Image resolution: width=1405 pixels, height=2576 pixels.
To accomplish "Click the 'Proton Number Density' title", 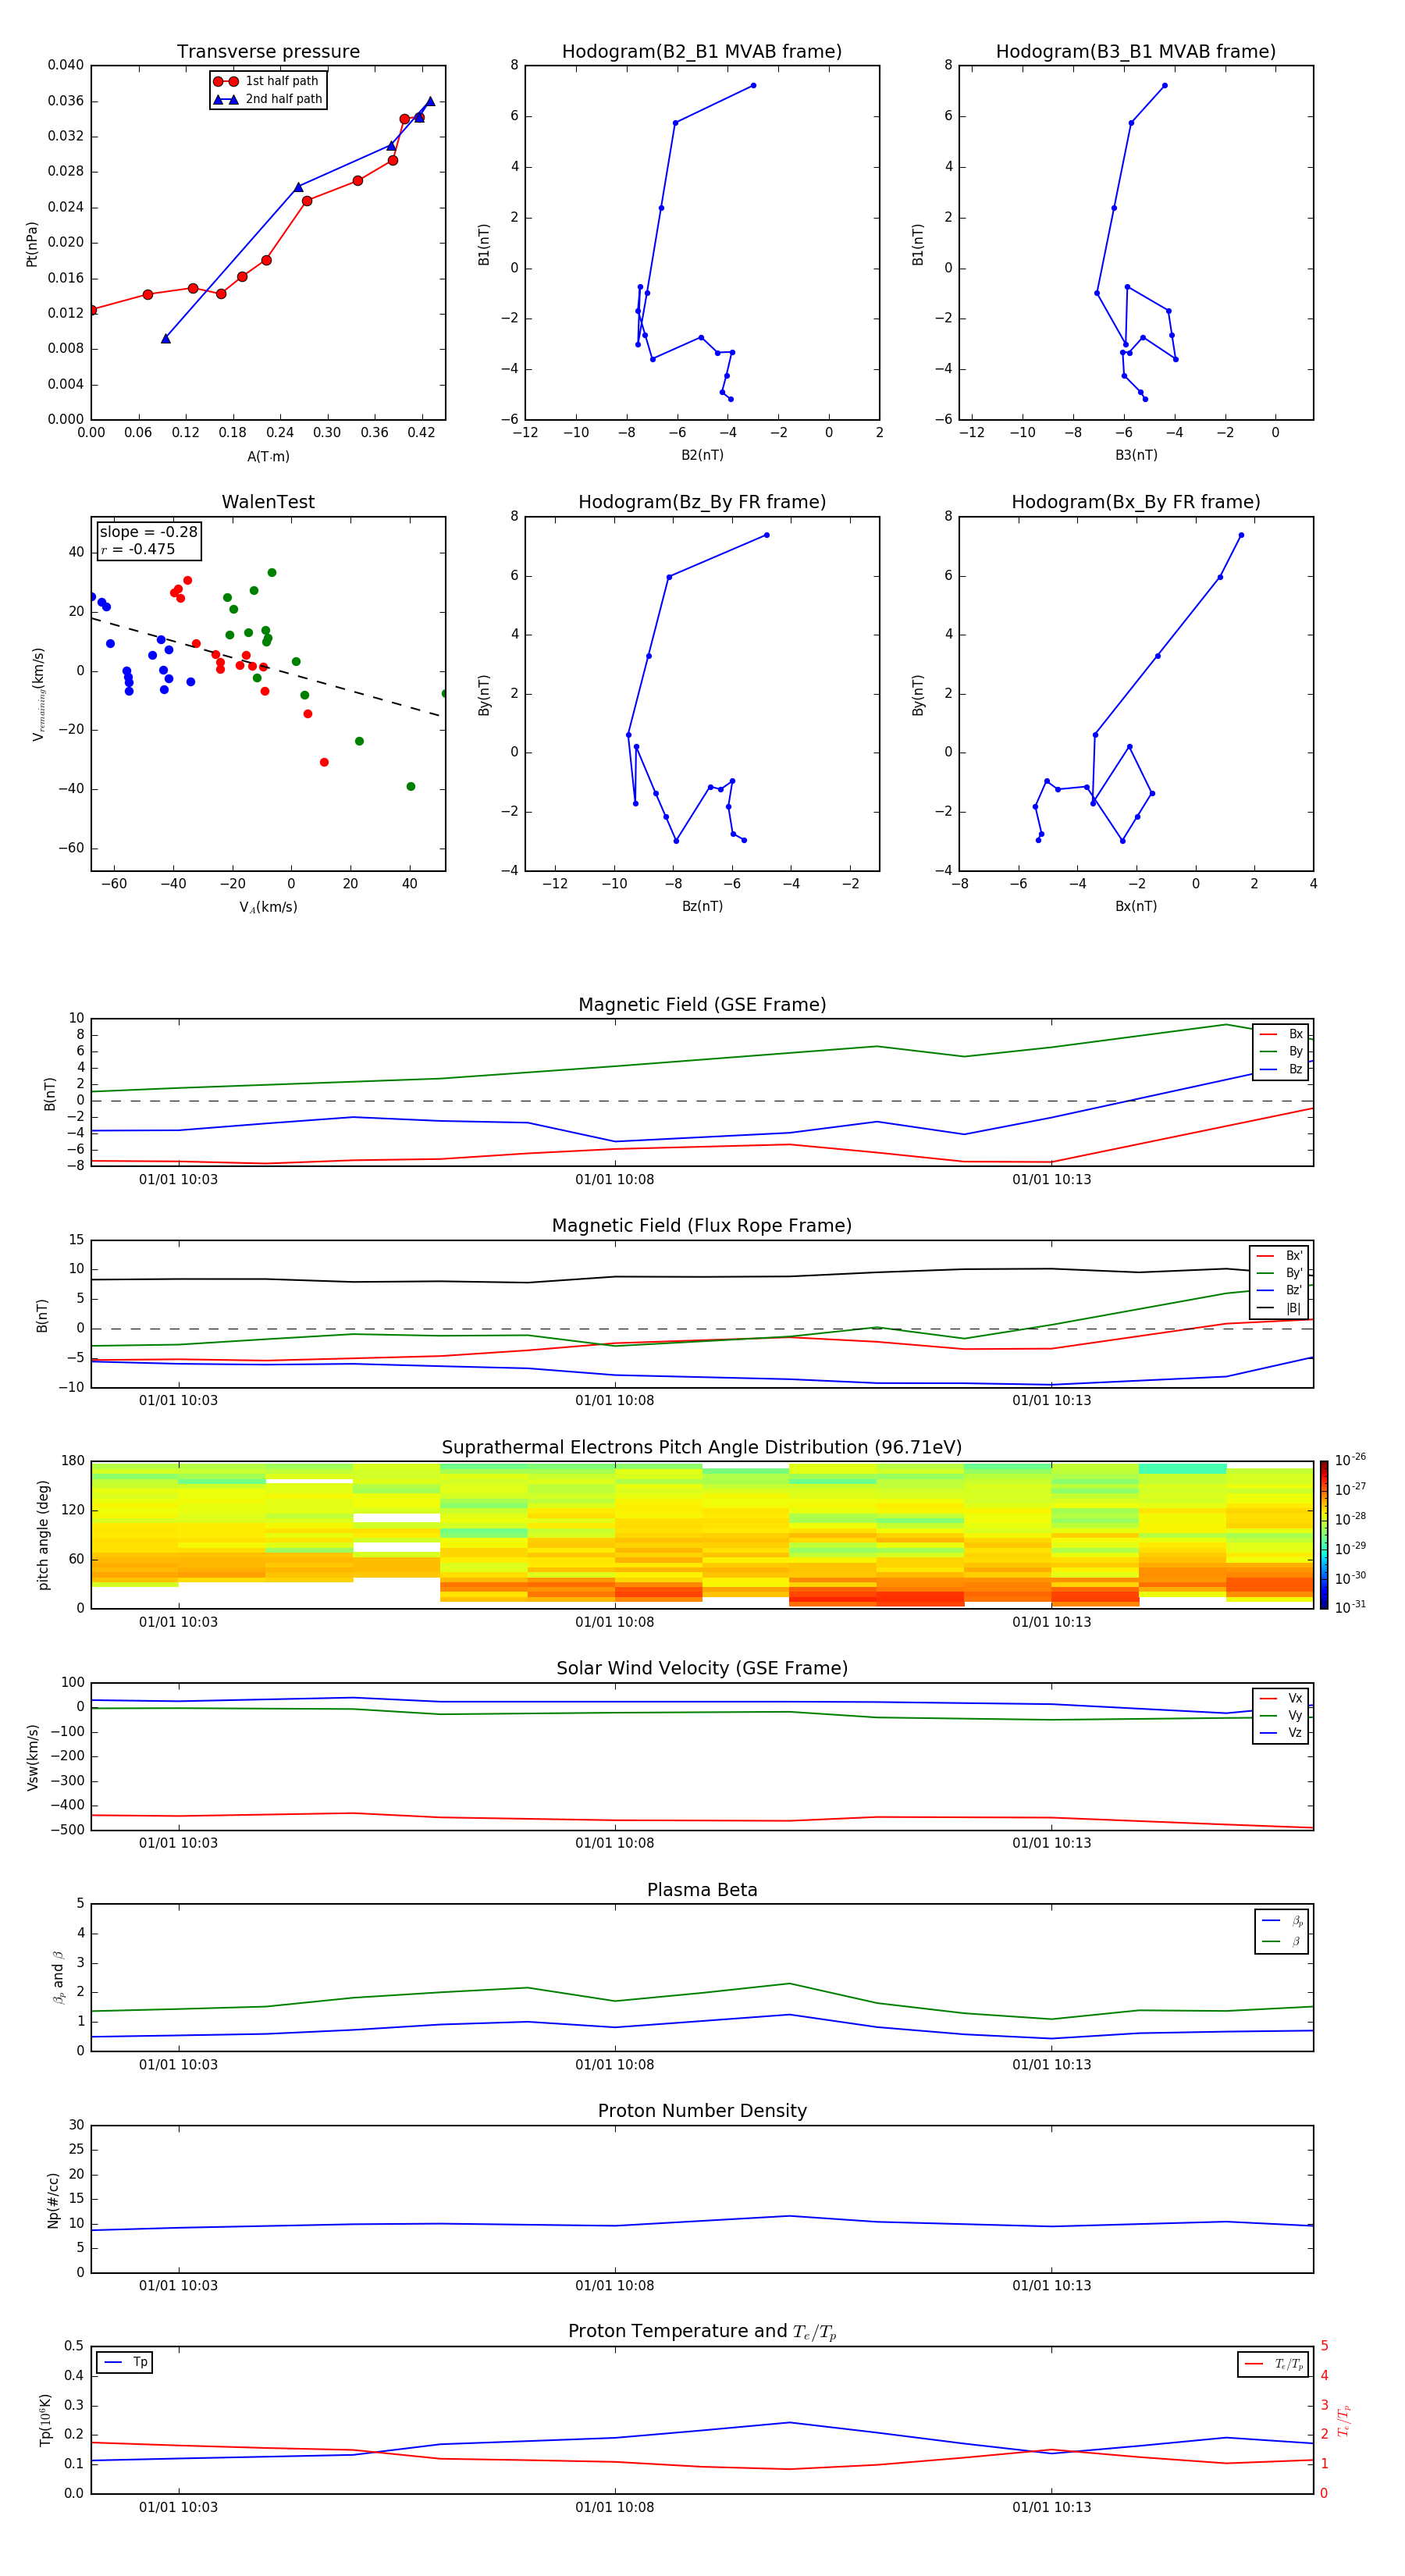I will [x=702, y=2111].
